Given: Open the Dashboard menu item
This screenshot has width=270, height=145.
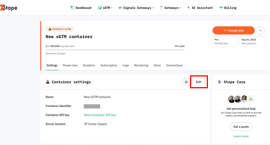Looking at the screenshot, I should point(81,8).
